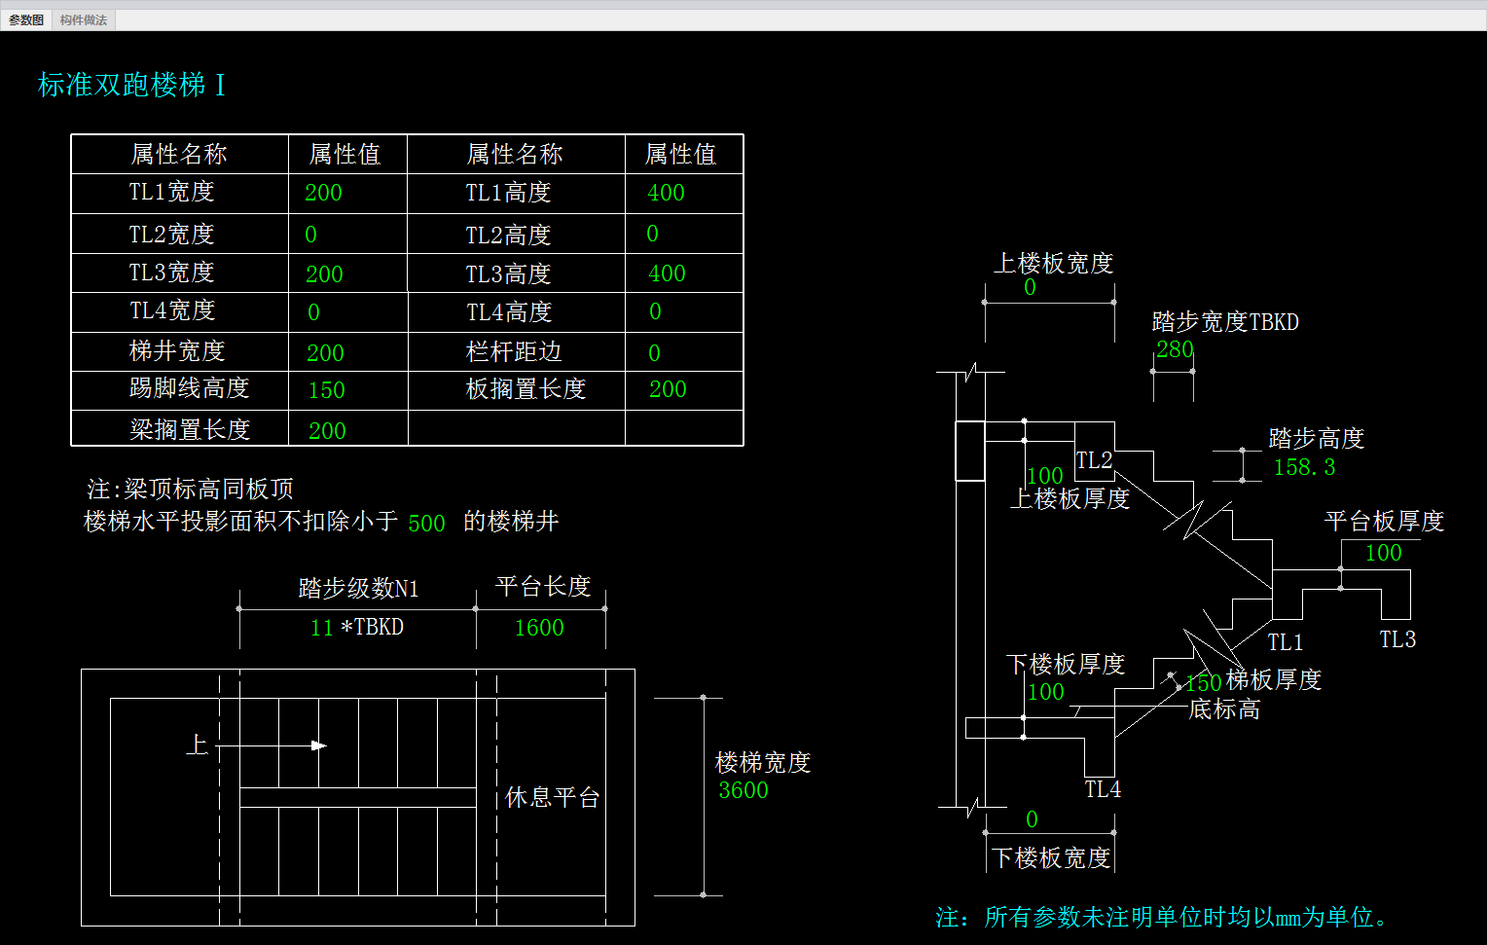Click the 平台板厚度 label

pyautogui.click(x=1384, y=522)
